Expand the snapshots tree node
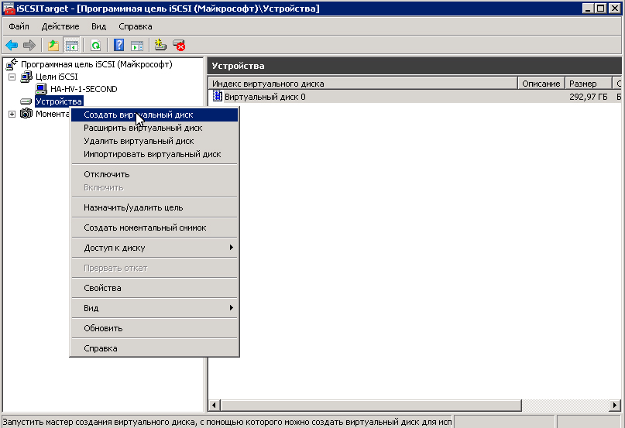The image size is (625, 428). (x=12, y=114)
